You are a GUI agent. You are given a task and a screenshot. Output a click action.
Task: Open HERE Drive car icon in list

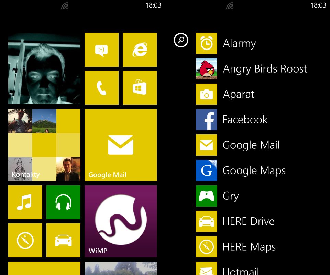pyautogui.click(x=207, y=221)
